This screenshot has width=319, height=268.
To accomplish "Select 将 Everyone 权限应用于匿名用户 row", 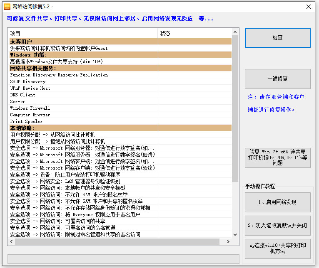I will click(120, 214).
